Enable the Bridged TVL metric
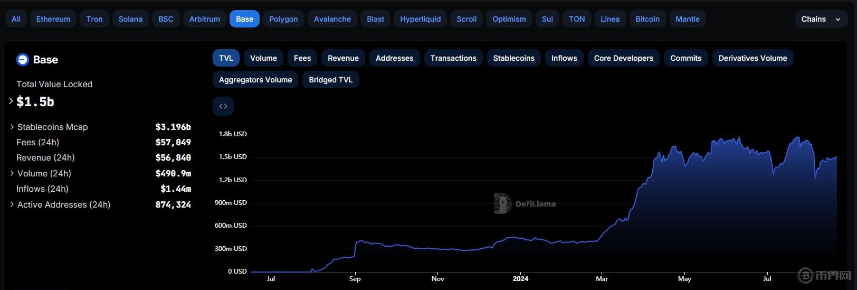 [x=330, y=80]
